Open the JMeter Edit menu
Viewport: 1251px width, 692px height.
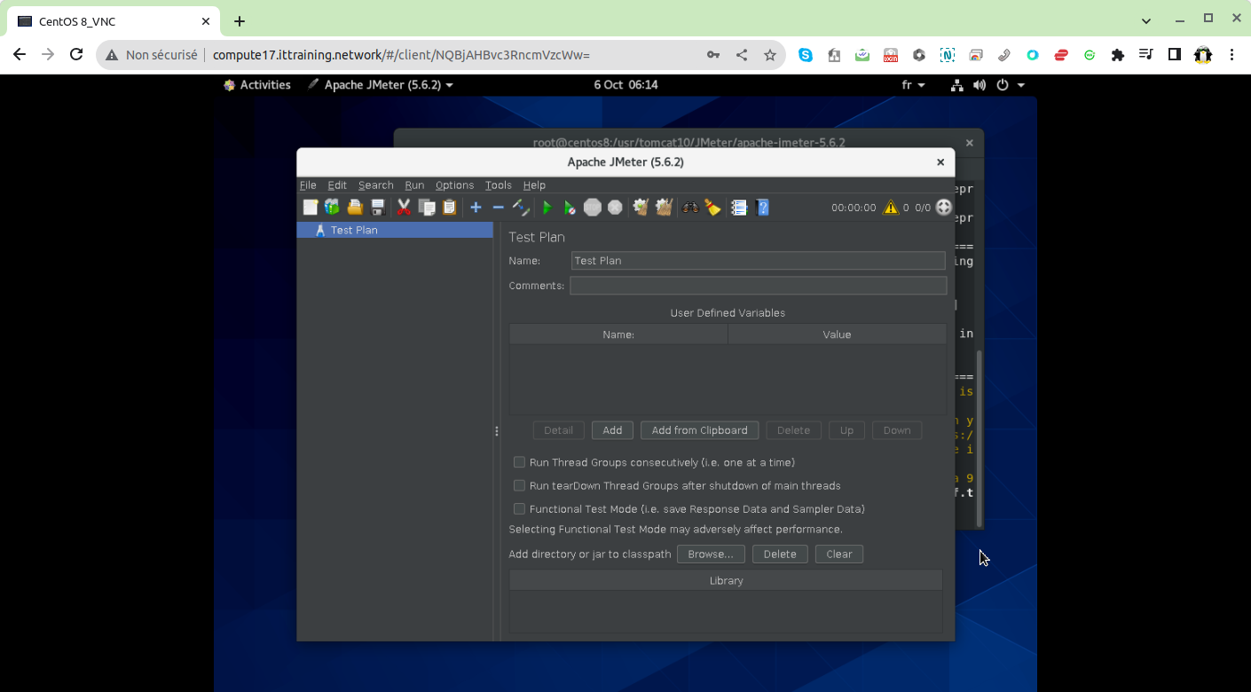(x=337, y=185)
